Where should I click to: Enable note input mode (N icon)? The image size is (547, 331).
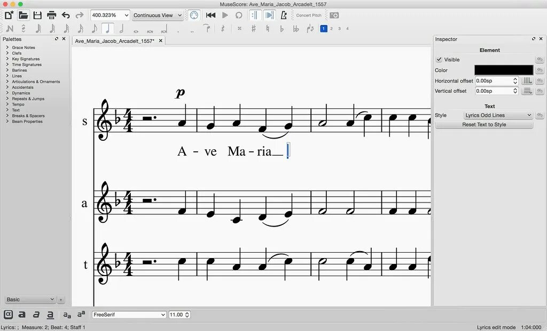pyautogui.click(x=10, y=29)
